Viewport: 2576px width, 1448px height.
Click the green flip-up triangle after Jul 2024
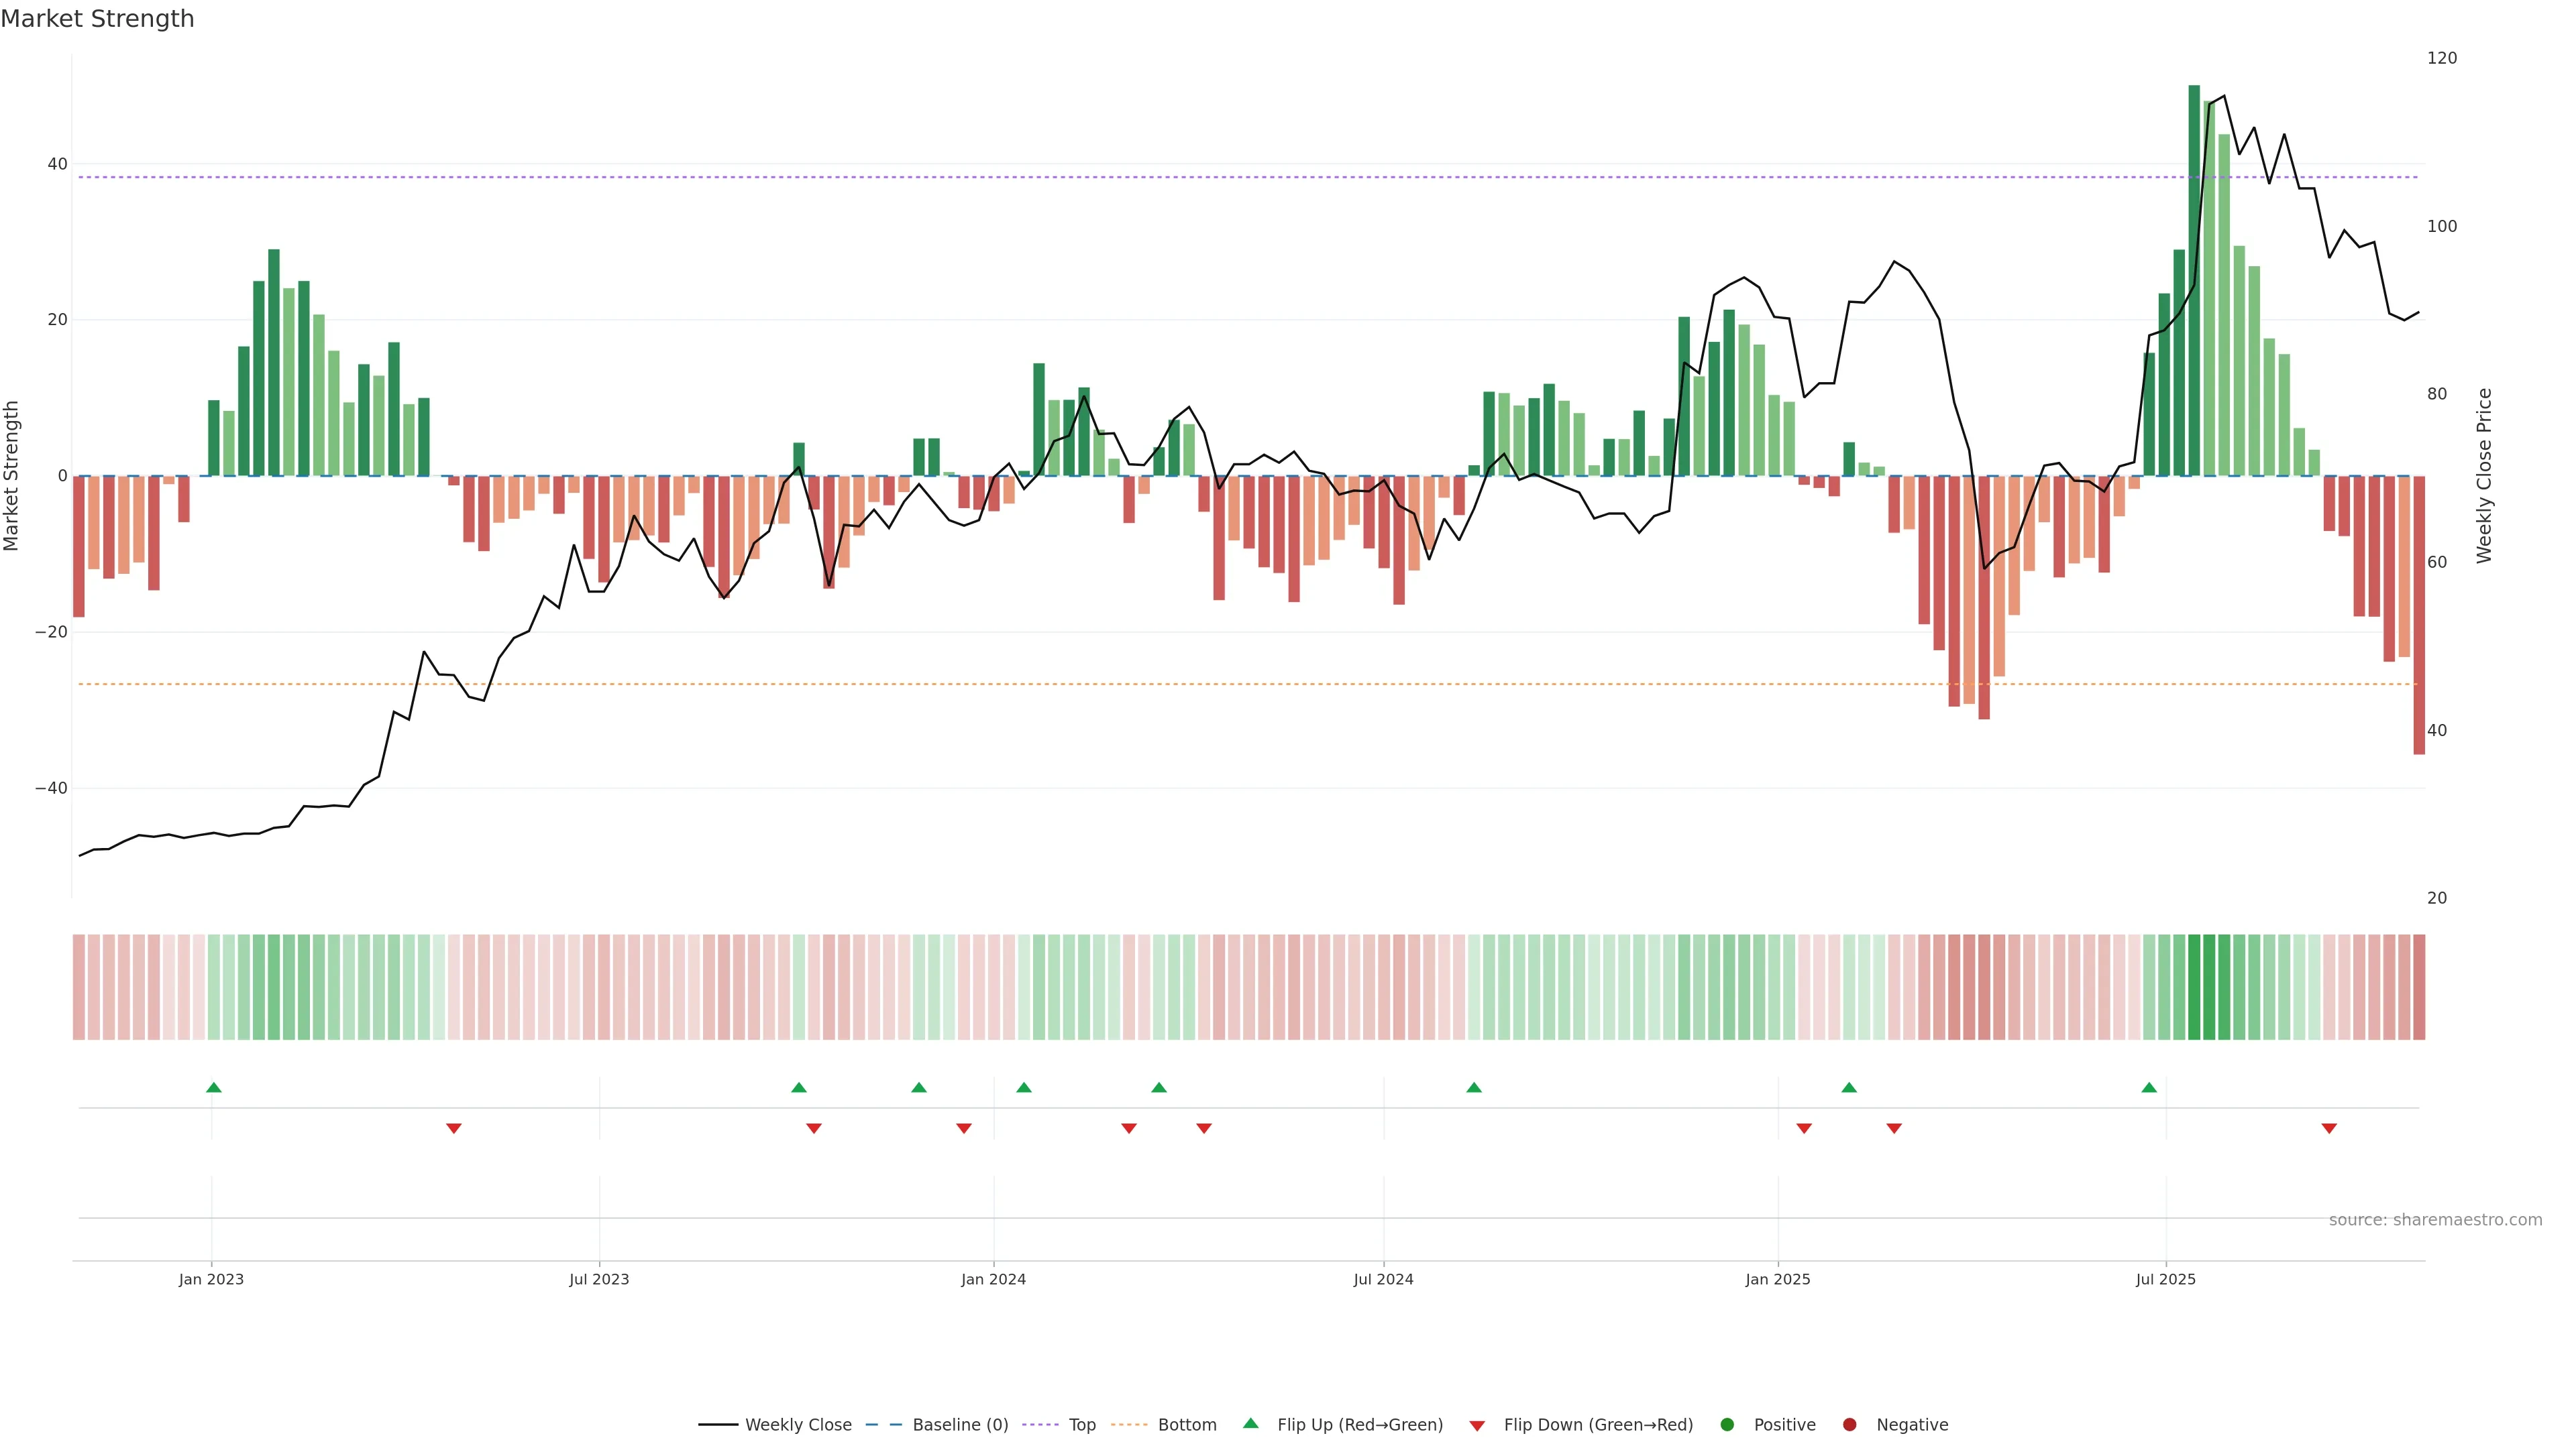(x=1474, y=1087)
